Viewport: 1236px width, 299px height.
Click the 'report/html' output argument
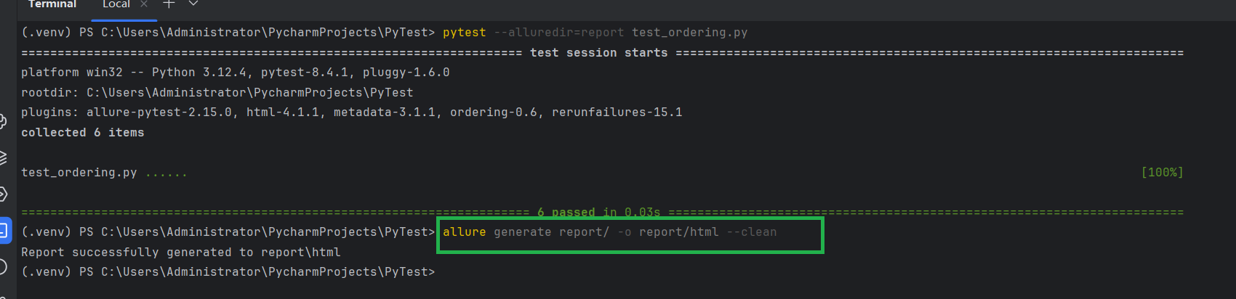(x=678, y=232)
